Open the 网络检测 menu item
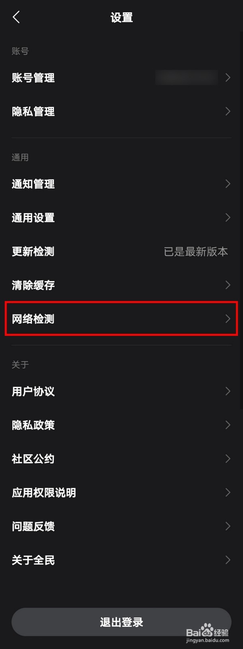Screen dimensions: 243x649 coord(121,318)
